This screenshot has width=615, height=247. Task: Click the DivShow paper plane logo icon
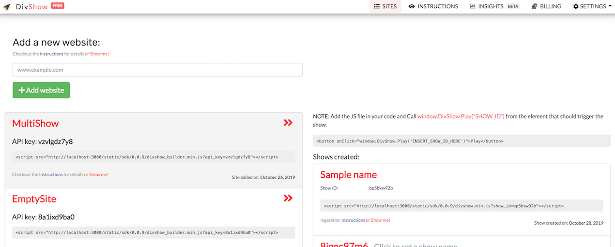coord(7,7)
